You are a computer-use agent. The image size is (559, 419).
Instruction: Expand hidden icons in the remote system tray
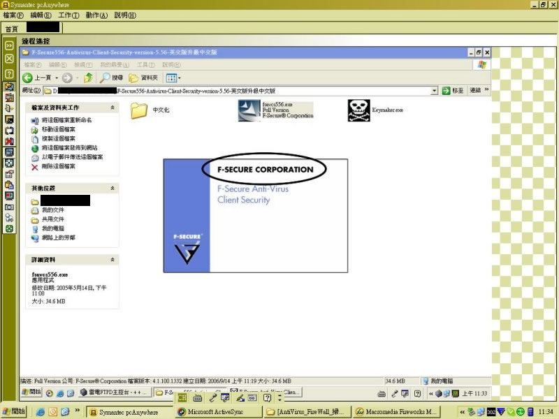click(x=431, y=393)
